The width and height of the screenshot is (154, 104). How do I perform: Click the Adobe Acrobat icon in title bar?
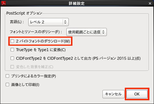pyautogui.click(x=4, y=3)
